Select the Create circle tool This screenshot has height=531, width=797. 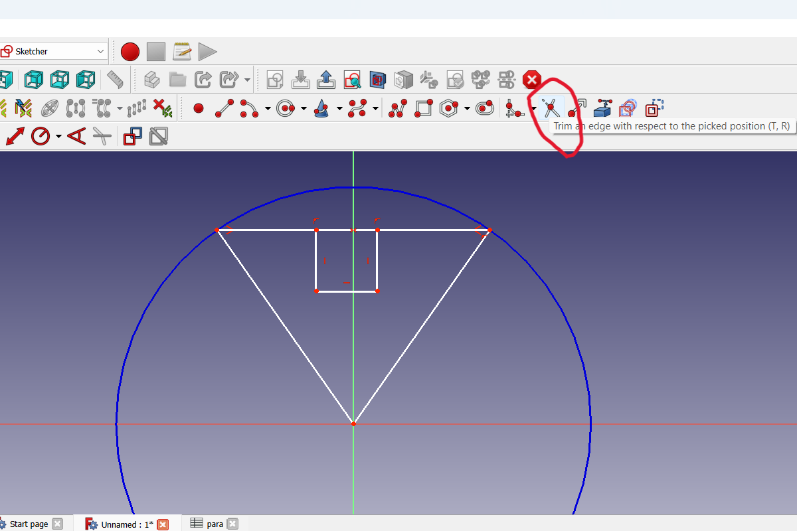click(x=286, y=108)
